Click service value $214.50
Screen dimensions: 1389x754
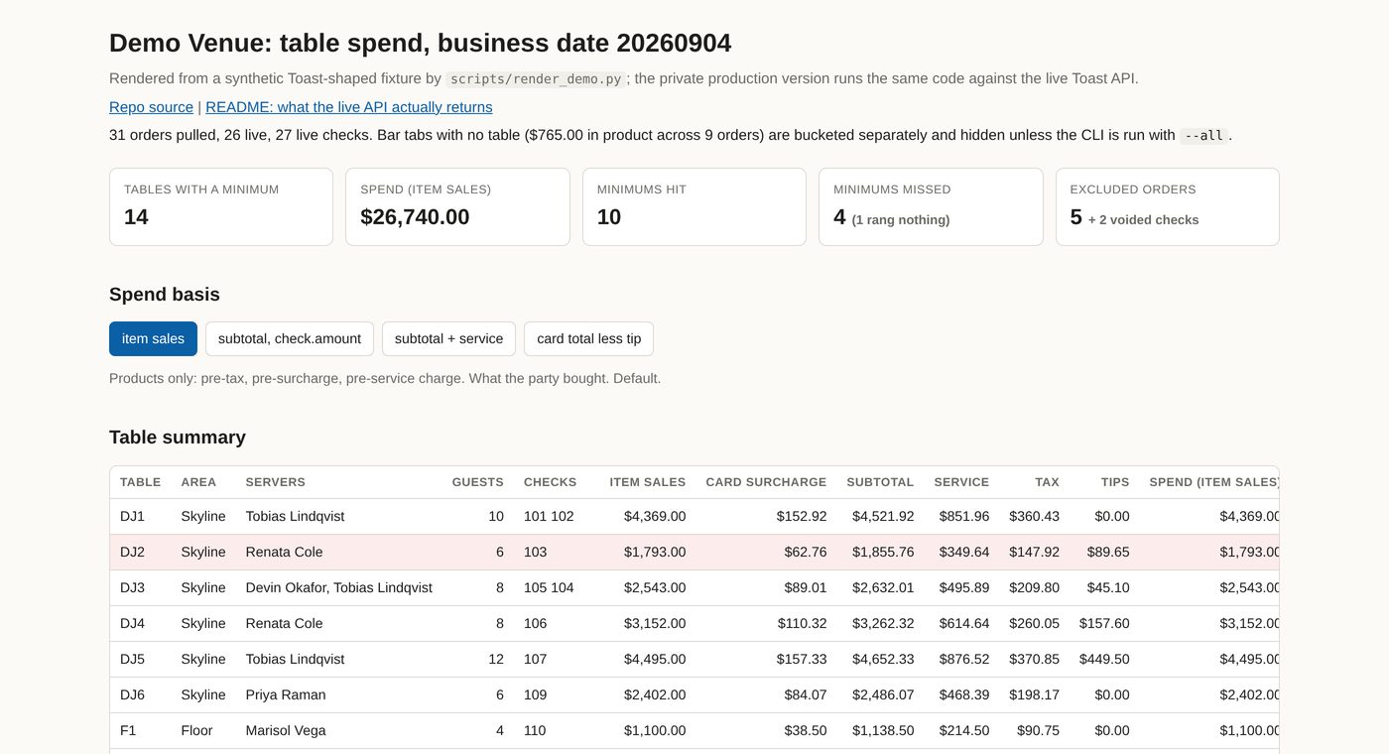click(961, 730)
